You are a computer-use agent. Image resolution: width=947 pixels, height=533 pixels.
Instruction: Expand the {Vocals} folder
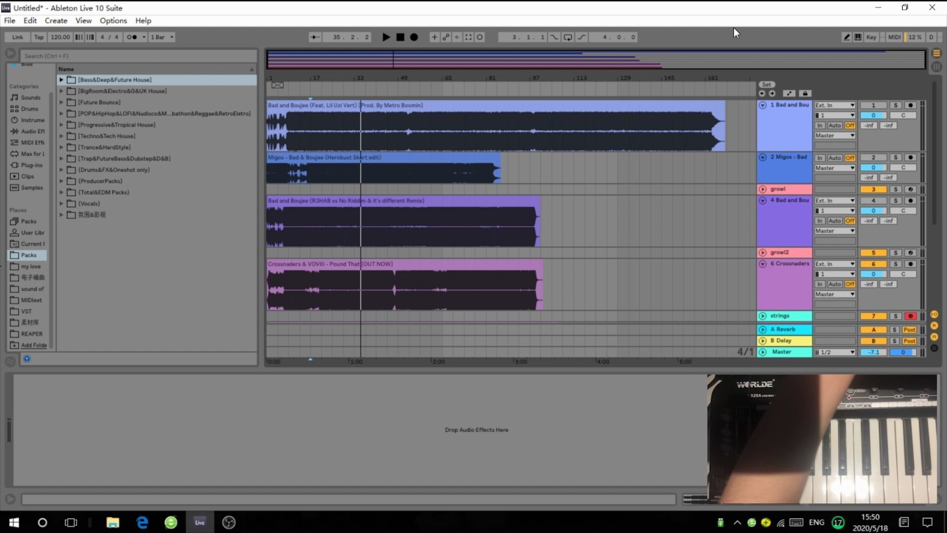coord(61,203)
